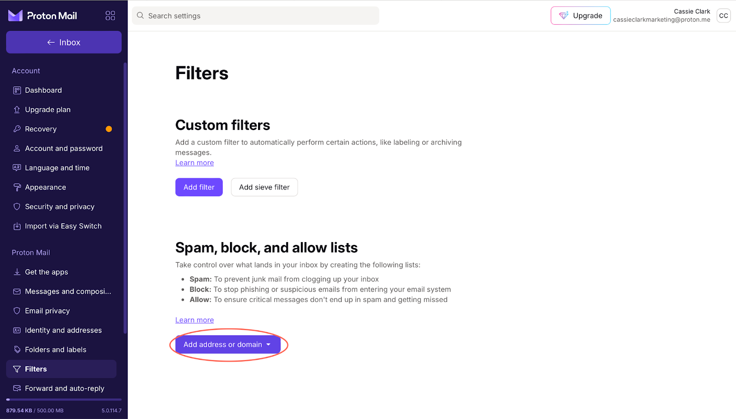The image size is (736, 419).
Task: Open Learn more link under Custom filters
Action: pos(194,163)
